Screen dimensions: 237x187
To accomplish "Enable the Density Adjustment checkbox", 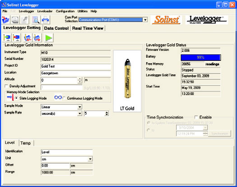I will click(6, 86).
